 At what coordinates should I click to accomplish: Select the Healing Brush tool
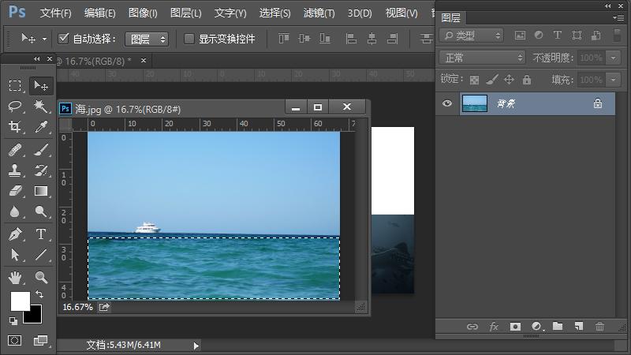(15, 150)
